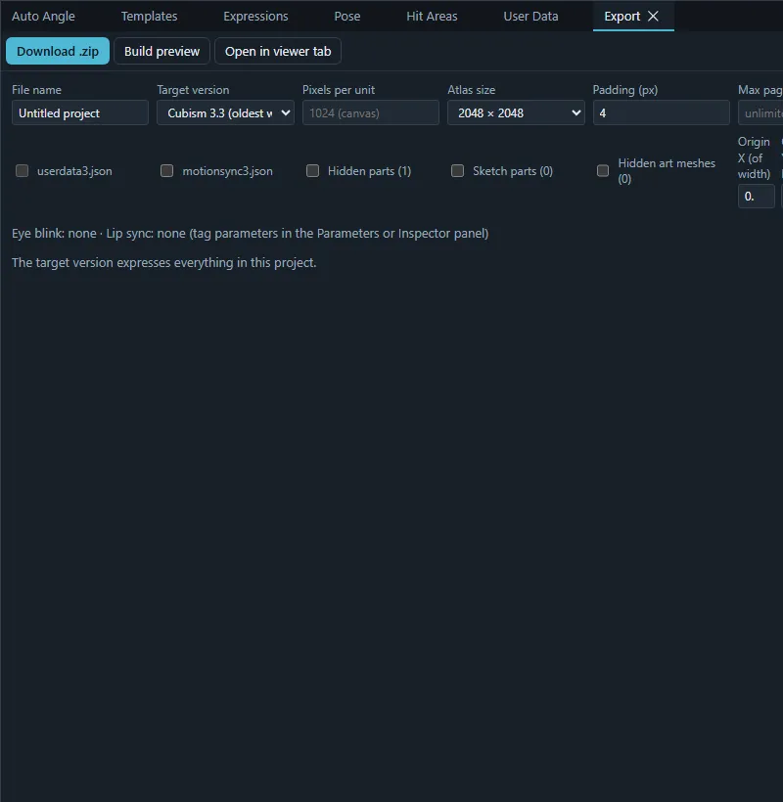Edit the File name field
The width and height of the screenshot is (783, 802).
[80, 113]
